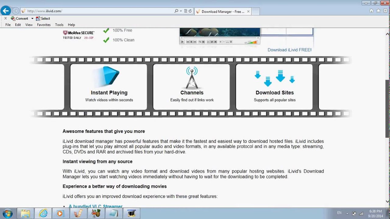
Task: Click the network signal tray icon
Action: point(361,214)
